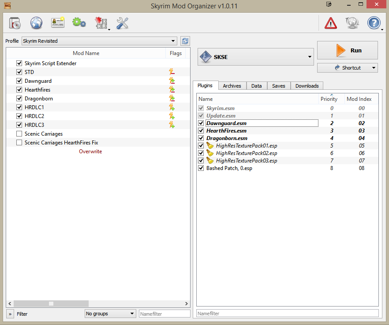Uncheck the Skyrim Script Extender mod

pyautogui.click(x=19, y=63)
